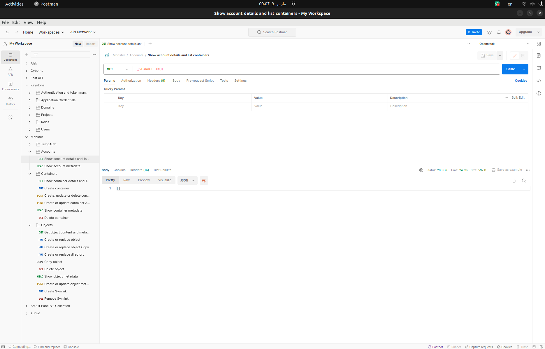Image resolution: width=545 pixels, height=349 pixels.
Task: Open the Environments sidebar panel
Action: [x=10, y=86]
